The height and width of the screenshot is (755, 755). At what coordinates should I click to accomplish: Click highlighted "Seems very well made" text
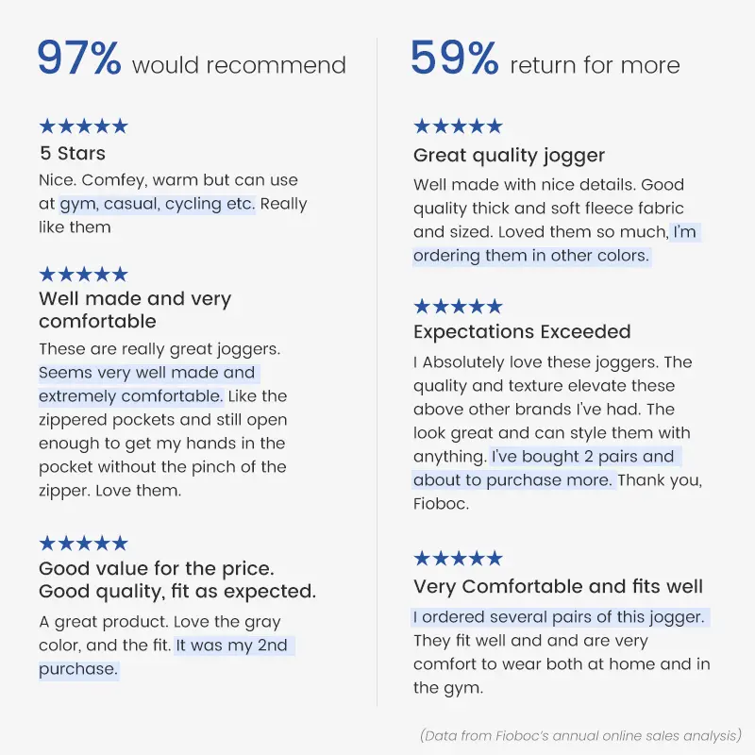(x=147, y=373)
